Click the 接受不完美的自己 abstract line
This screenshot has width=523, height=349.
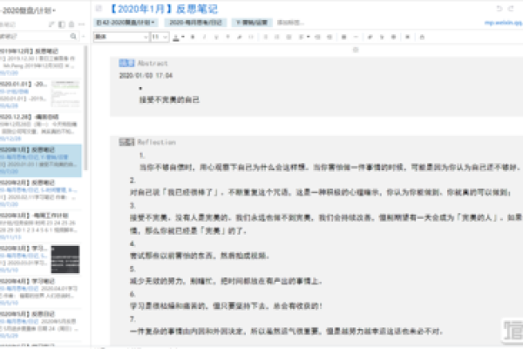point(169,99)
